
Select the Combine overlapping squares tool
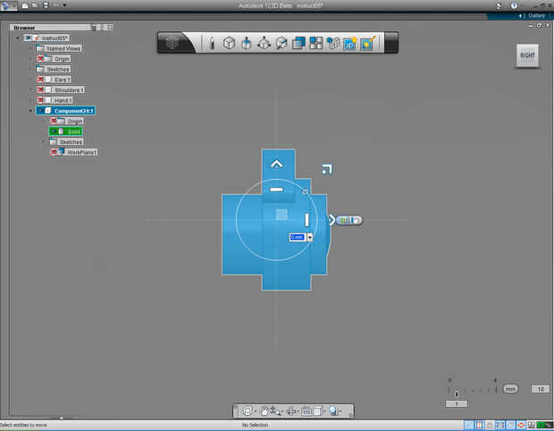[x=299, y=43]
